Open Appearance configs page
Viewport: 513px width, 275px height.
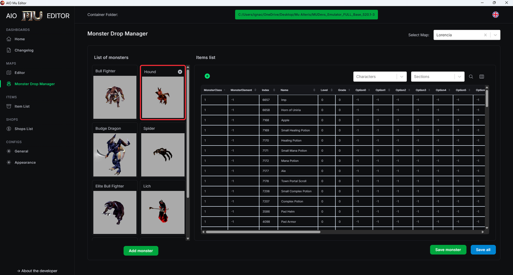(x=25, y=163)
